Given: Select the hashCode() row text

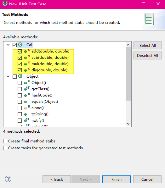Looking at the screenshot, I should (42, 95).
